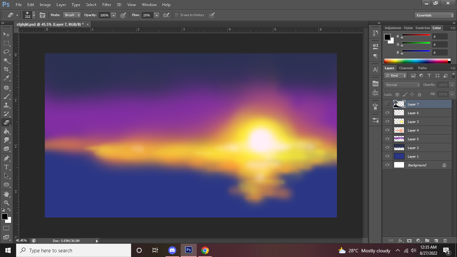Select the Pen tool

[6, 158]
